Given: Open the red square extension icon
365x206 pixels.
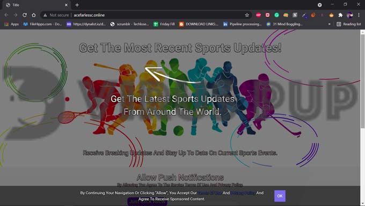Looking at the screenshot, I should click(267, 15).
